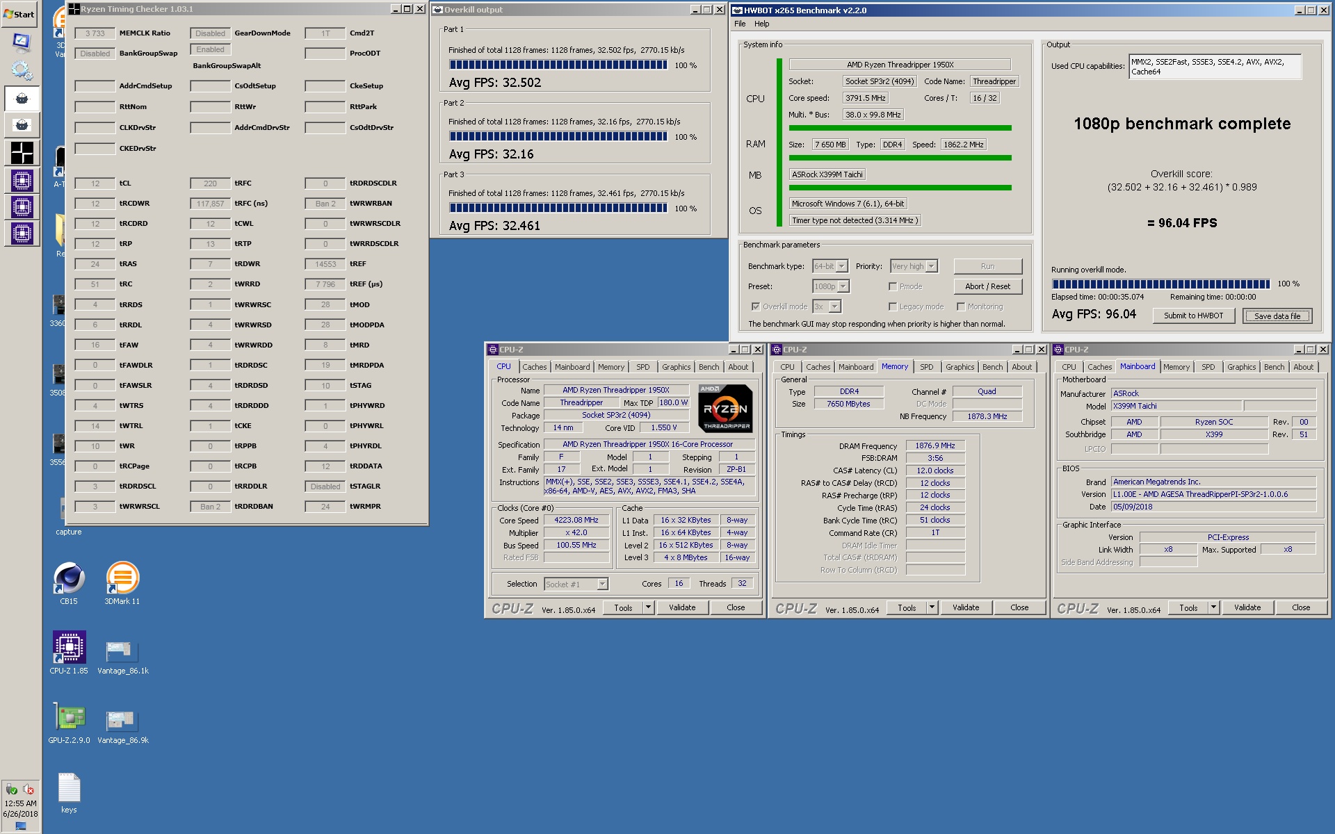
Task: Click the CPU-Z title icon of CPU window
Action: coord(493,350)
